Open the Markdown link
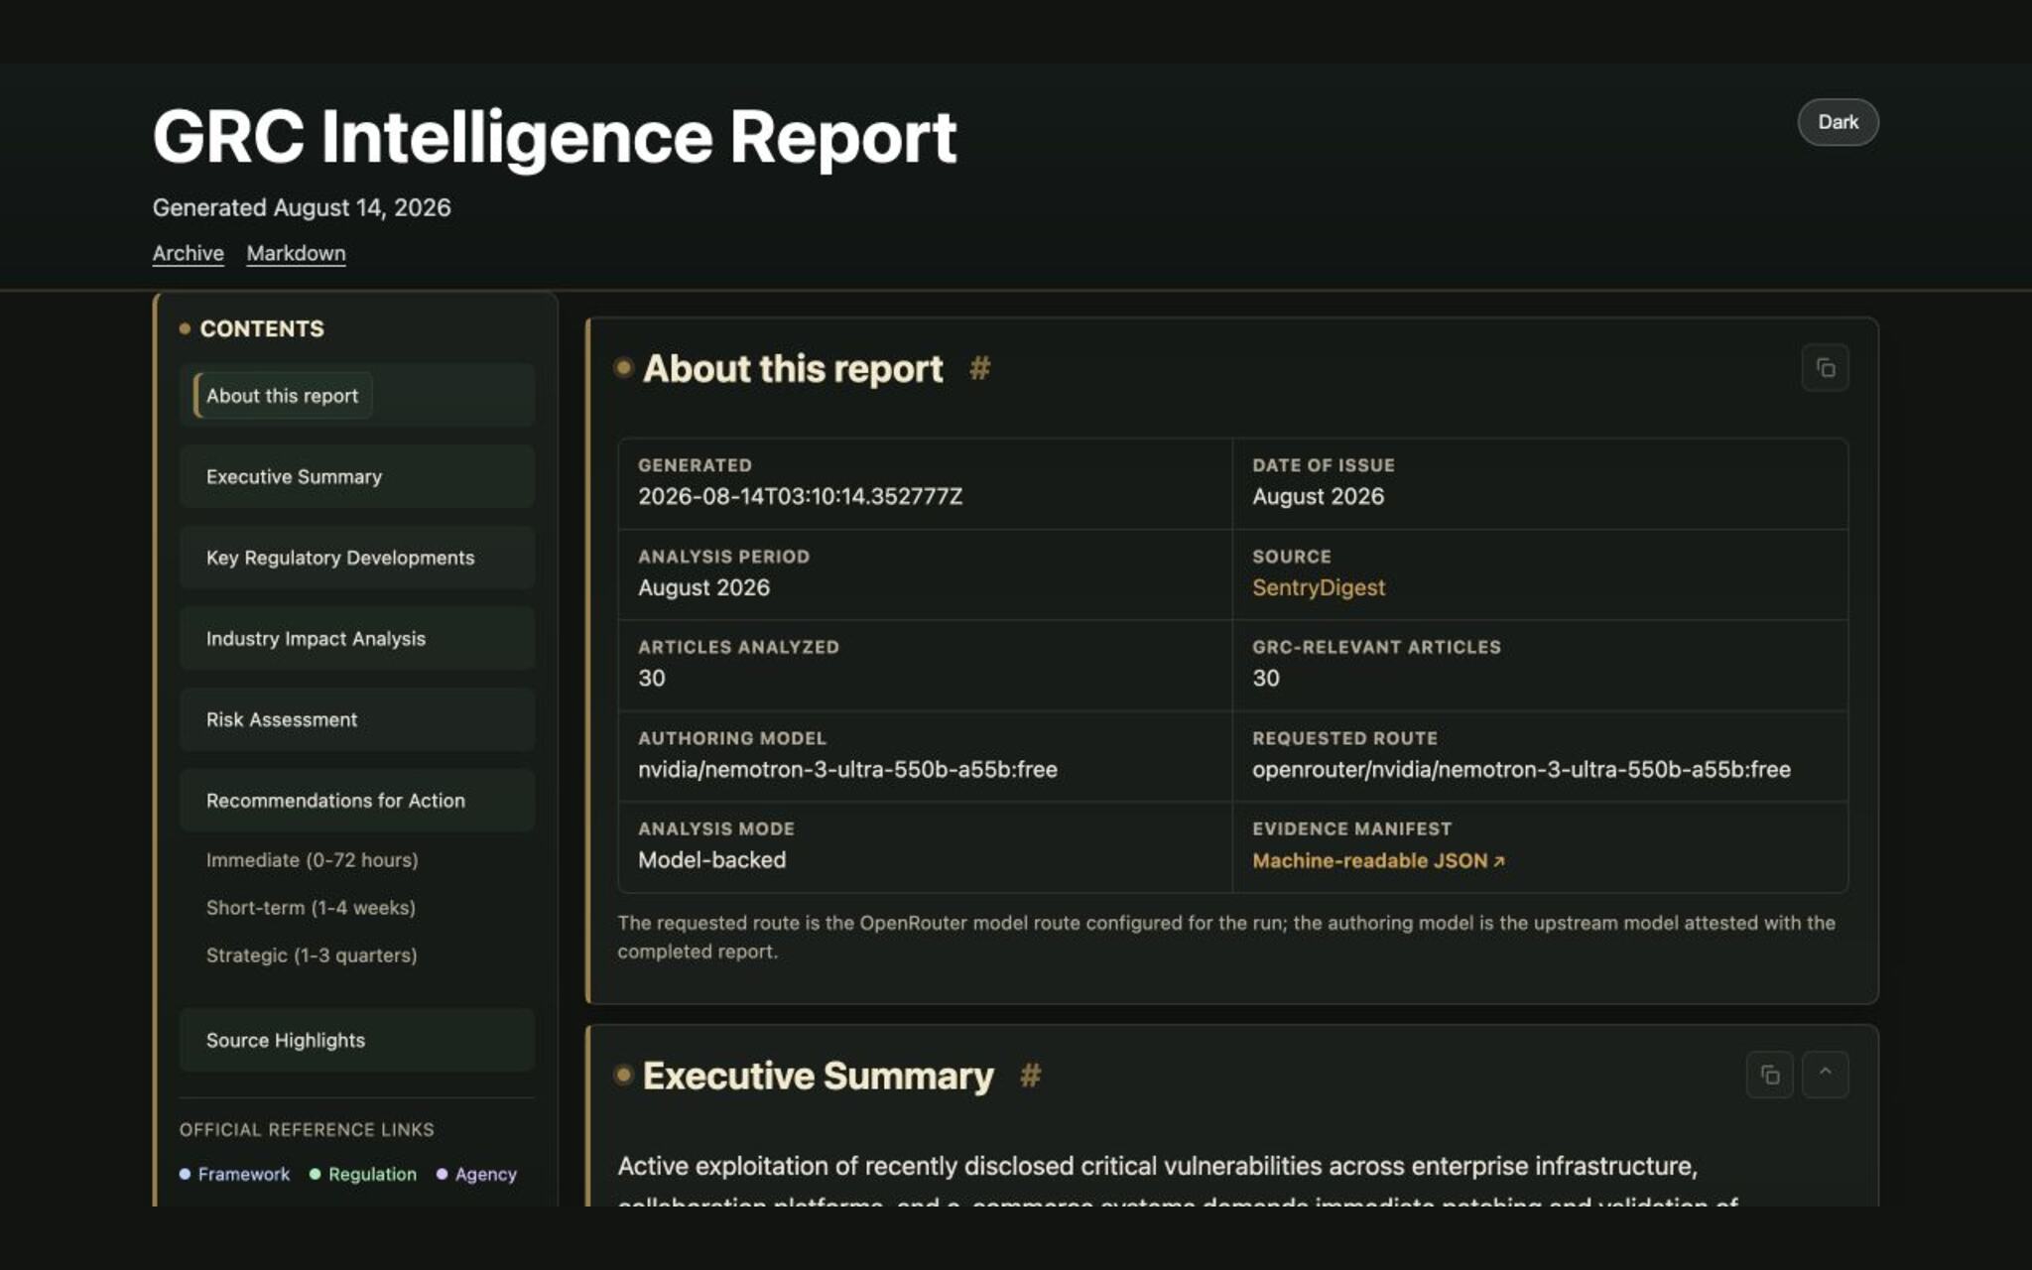Screen dimensions: 2032x1270 [x=296, y=253]
